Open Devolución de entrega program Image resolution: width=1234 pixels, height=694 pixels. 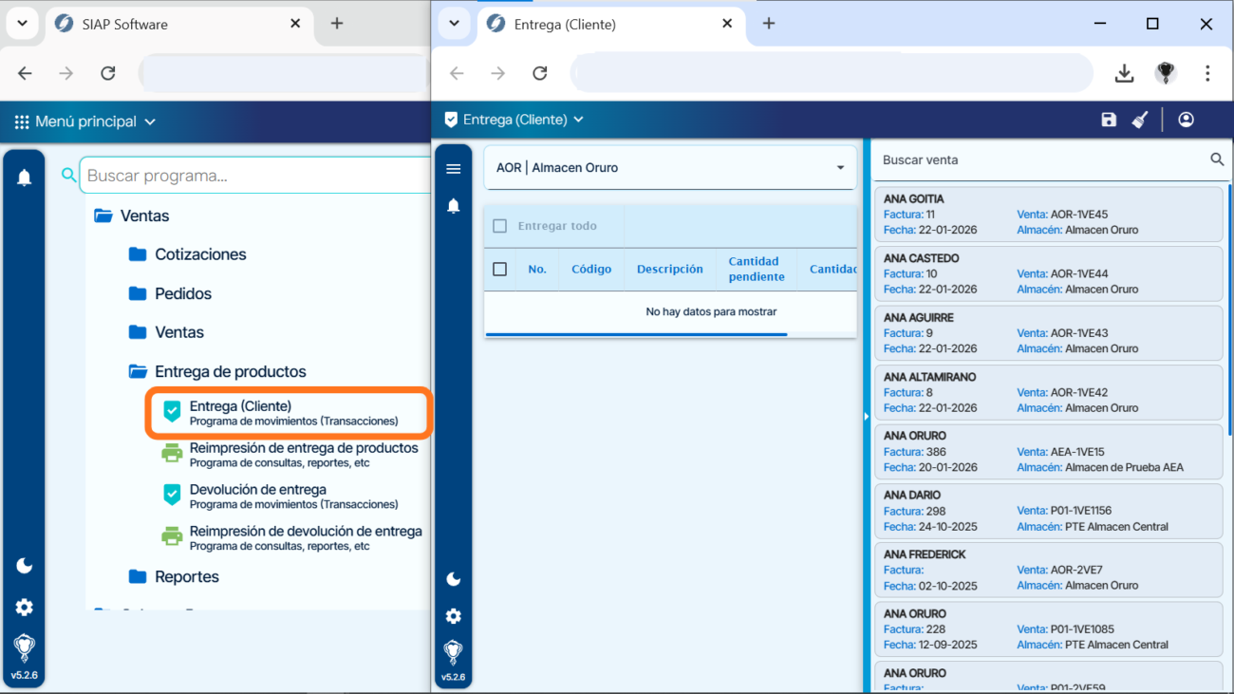[x=257, y=490]
